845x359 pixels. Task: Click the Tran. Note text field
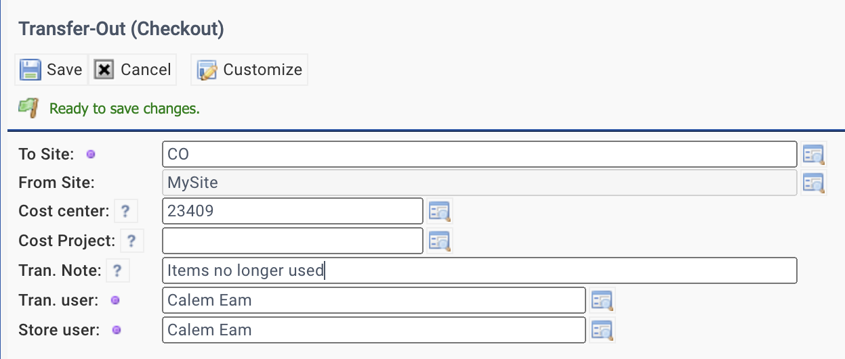click(x=480, y=270)
